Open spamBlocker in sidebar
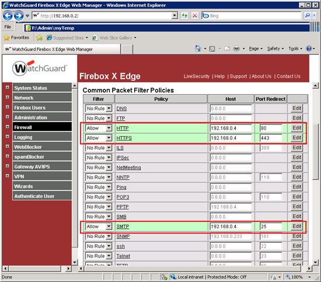321x282 pixels. point(42,156)
